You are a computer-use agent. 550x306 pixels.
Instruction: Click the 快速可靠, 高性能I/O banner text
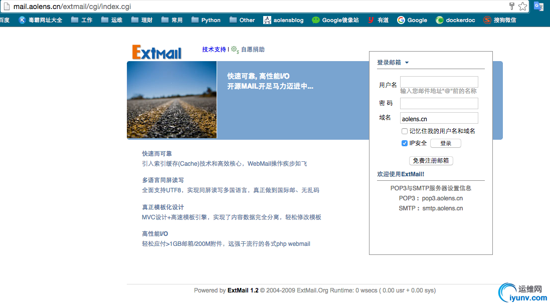pos(258,76)
